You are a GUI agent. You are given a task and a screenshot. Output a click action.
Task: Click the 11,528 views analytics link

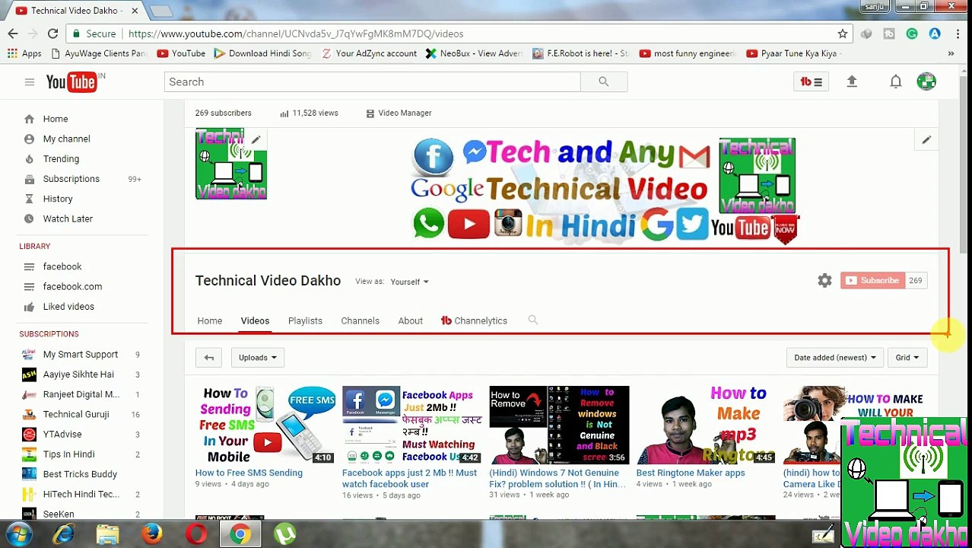309,113
